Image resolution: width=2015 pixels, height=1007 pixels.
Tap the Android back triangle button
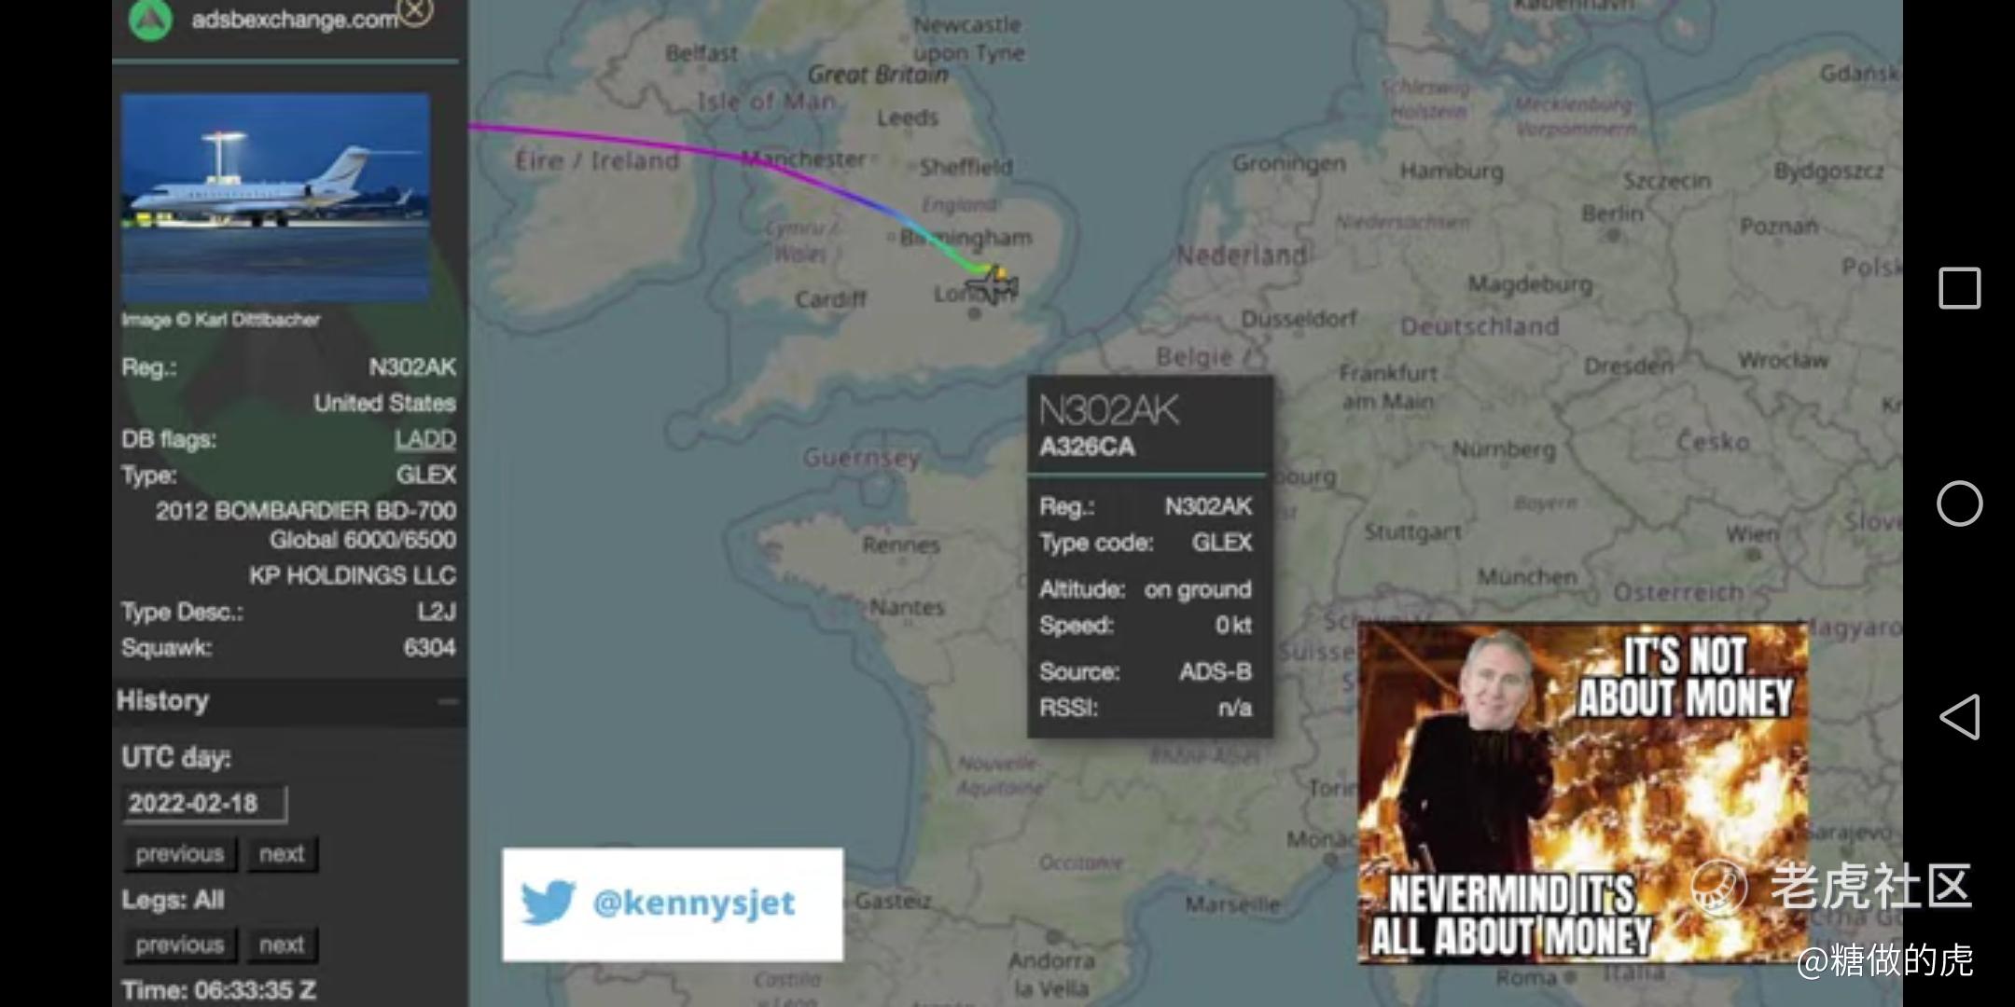(x=1960, y=717)
